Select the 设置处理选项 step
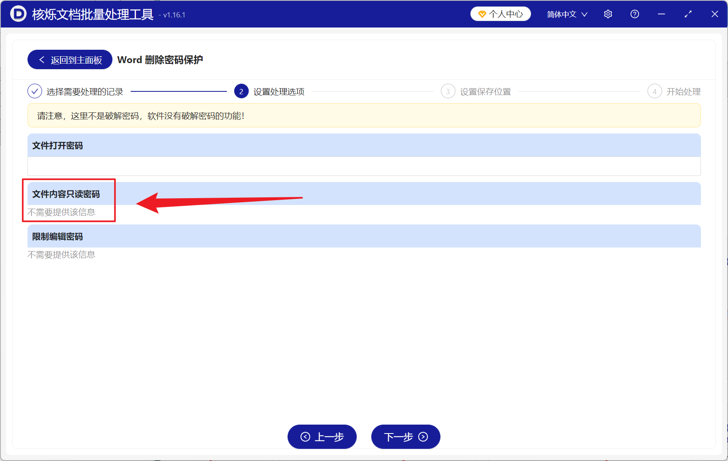 click(x=278, y=91)
